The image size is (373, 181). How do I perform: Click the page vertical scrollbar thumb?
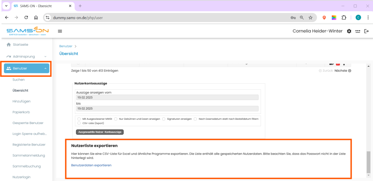tap(369, 162)
